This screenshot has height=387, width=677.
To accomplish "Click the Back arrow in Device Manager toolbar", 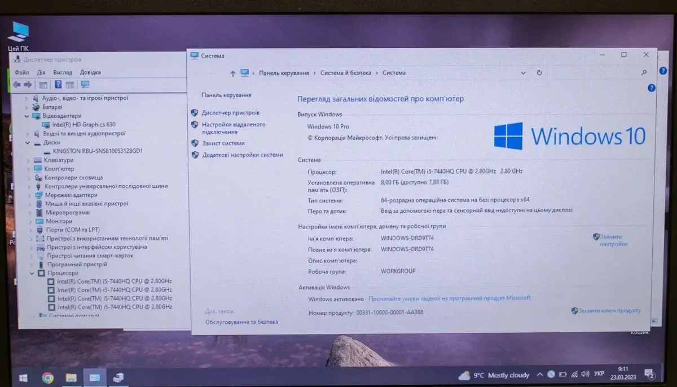I will 16,85.
